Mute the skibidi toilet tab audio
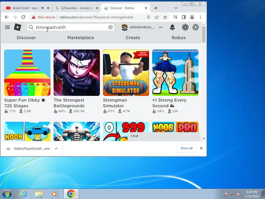The image size is (265, 199). [x=43, y=8]
